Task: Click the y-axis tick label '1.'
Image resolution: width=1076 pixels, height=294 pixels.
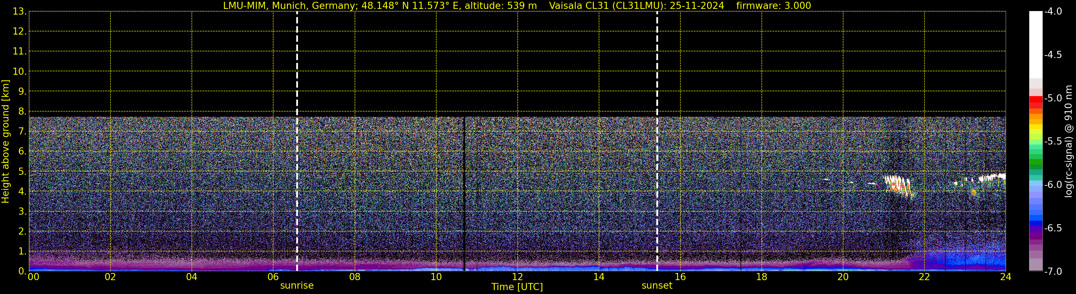Action: (x=22, y=251)
